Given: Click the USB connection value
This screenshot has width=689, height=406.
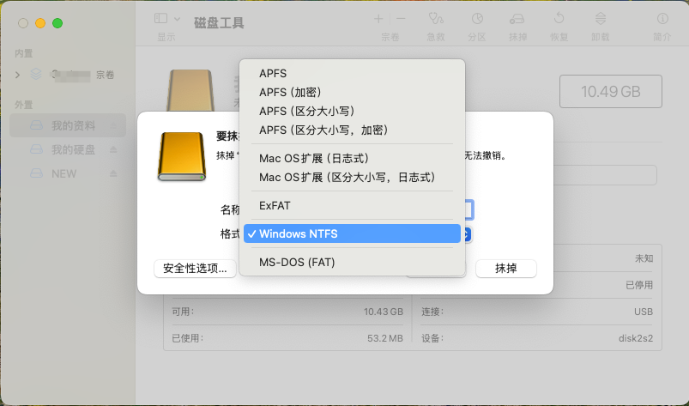Looking at the screenshot, I should click(x=644, y=312).
